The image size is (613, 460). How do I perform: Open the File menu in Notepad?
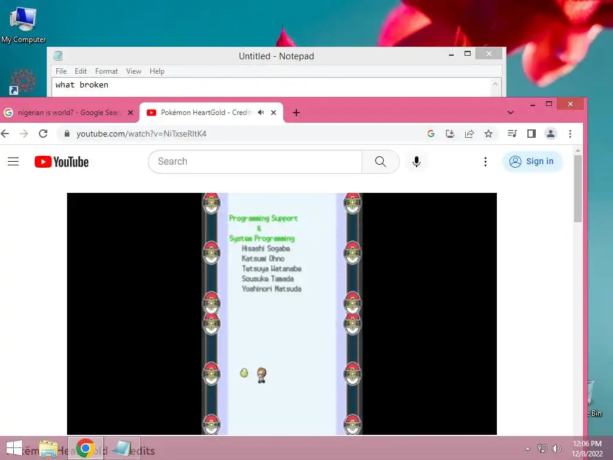61,71
